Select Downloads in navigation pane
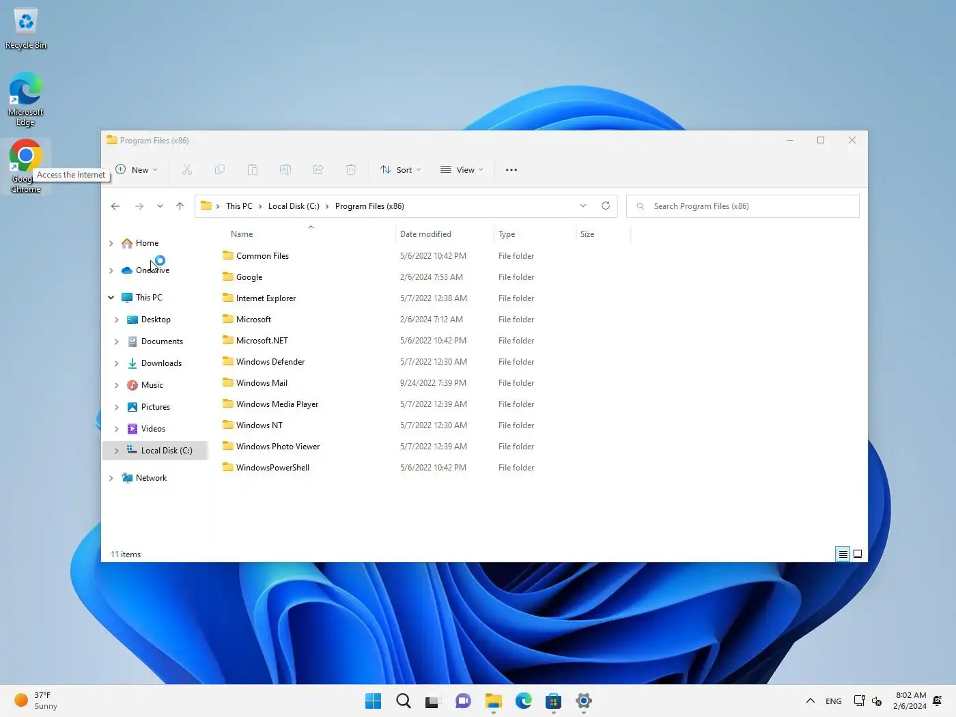956x717 pixels. [x=161, y=363]
